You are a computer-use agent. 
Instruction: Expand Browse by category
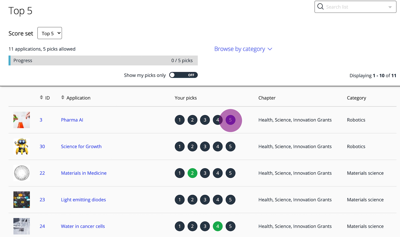(x=243, y=49)
